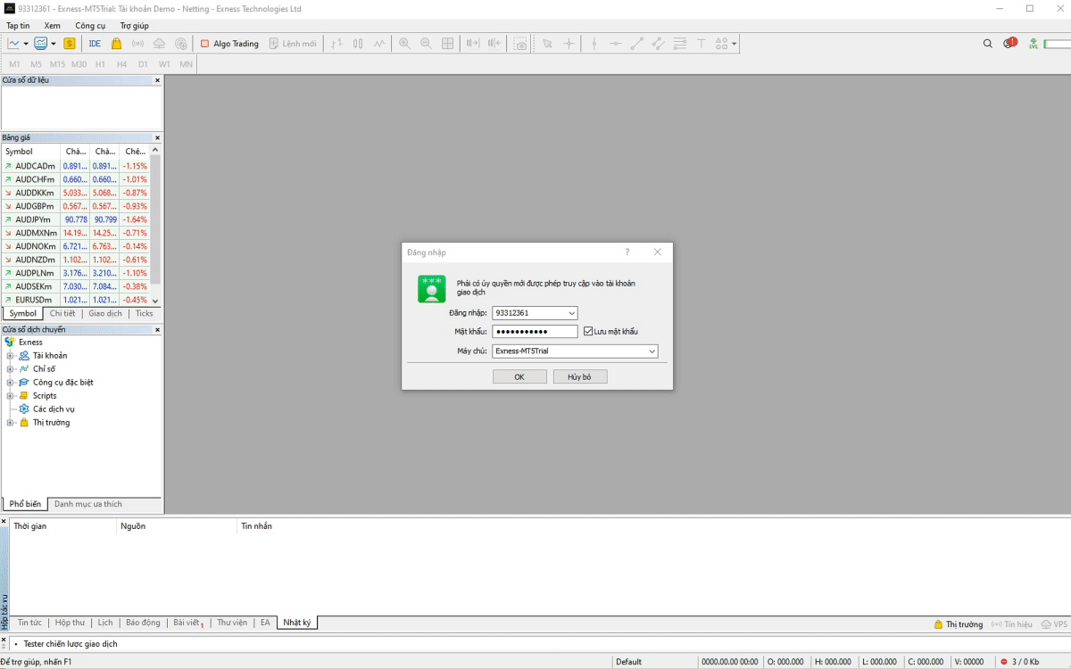Image resolution: width=1071 pixels, height=669 pixels.
Task: Expand the Thị trường tree node
Action: [x=11, y=423]
